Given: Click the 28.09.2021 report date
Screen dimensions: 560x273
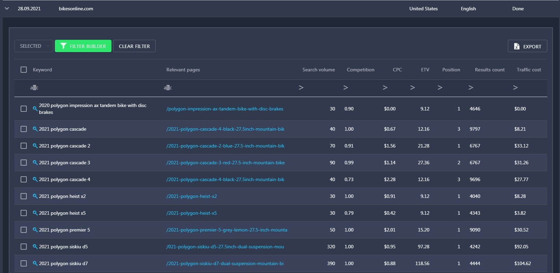Looking at the screenshot, I should (x=29, y=9).
